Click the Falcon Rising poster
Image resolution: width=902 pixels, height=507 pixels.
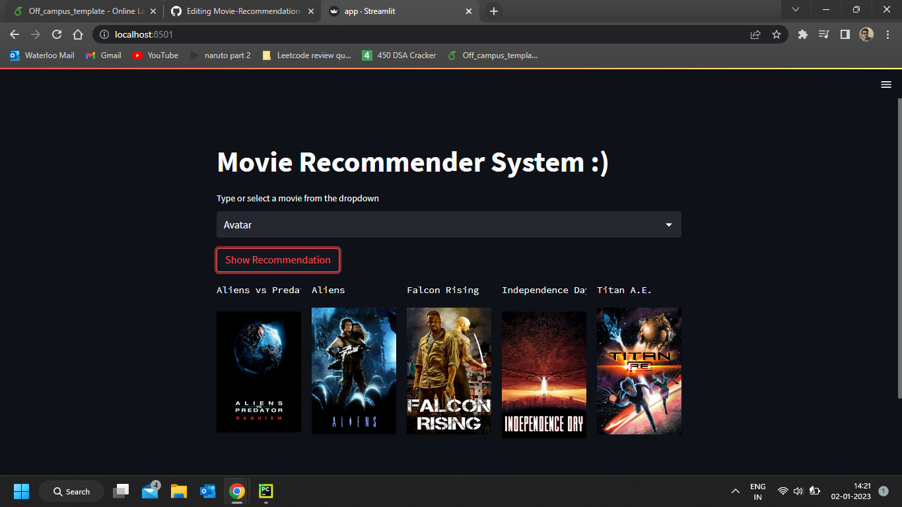(449, 371)
